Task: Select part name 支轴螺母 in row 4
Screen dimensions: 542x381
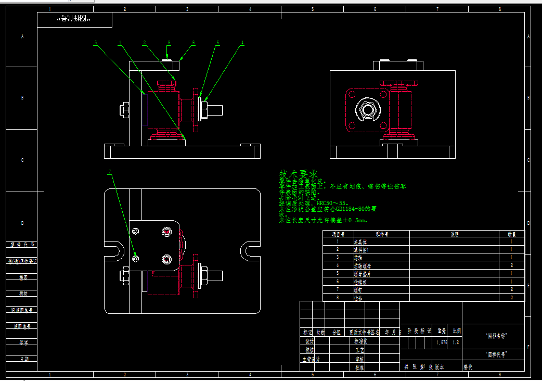Action: (x=362, y=266)
